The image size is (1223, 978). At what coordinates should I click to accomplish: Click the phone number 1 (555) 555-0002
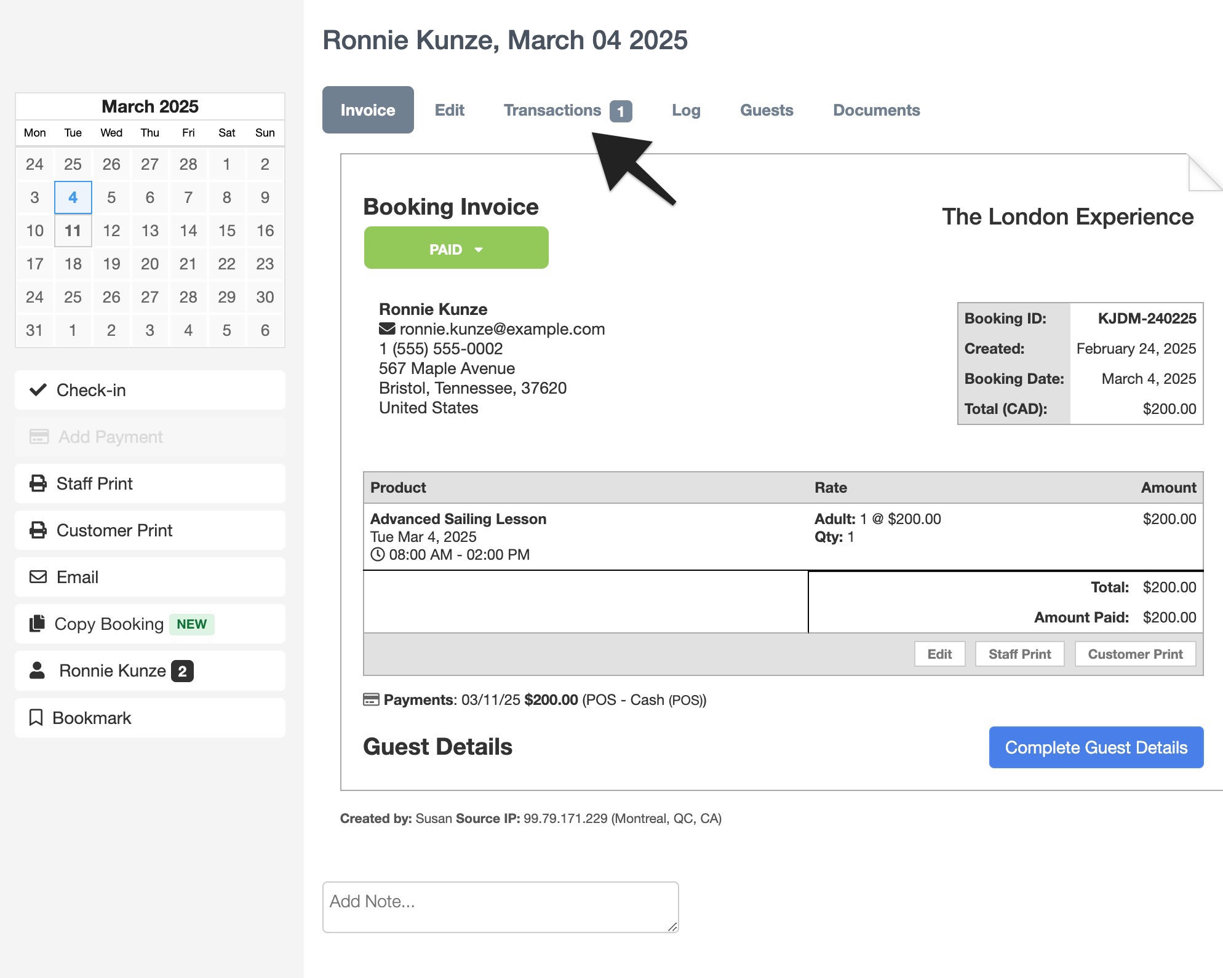pos(441,349)
